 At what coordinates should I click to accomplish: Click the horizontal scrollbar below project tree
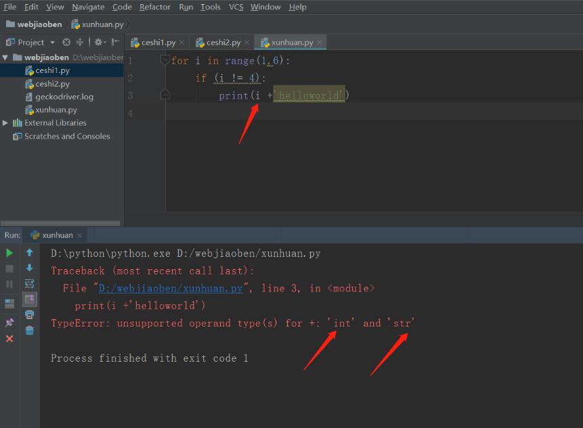tap(61, 222)
